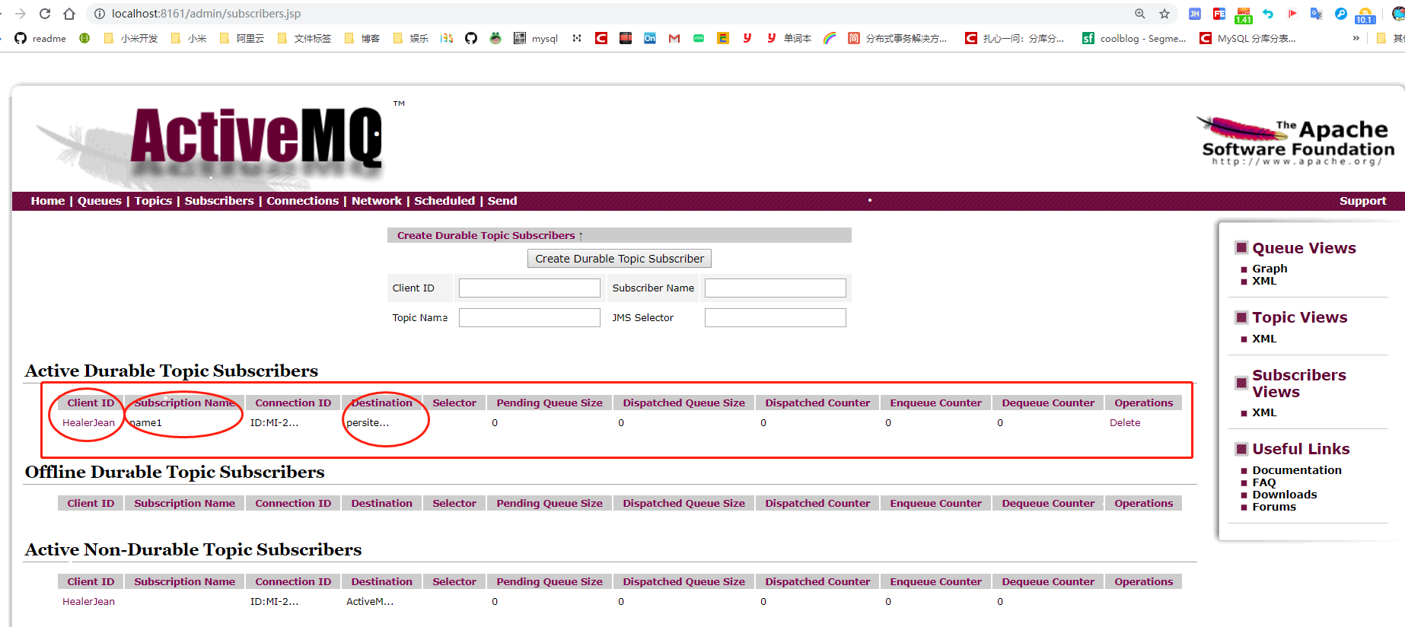
Task: Open the coolblog SegmentFault bookmark
Action: (1134, 38)
